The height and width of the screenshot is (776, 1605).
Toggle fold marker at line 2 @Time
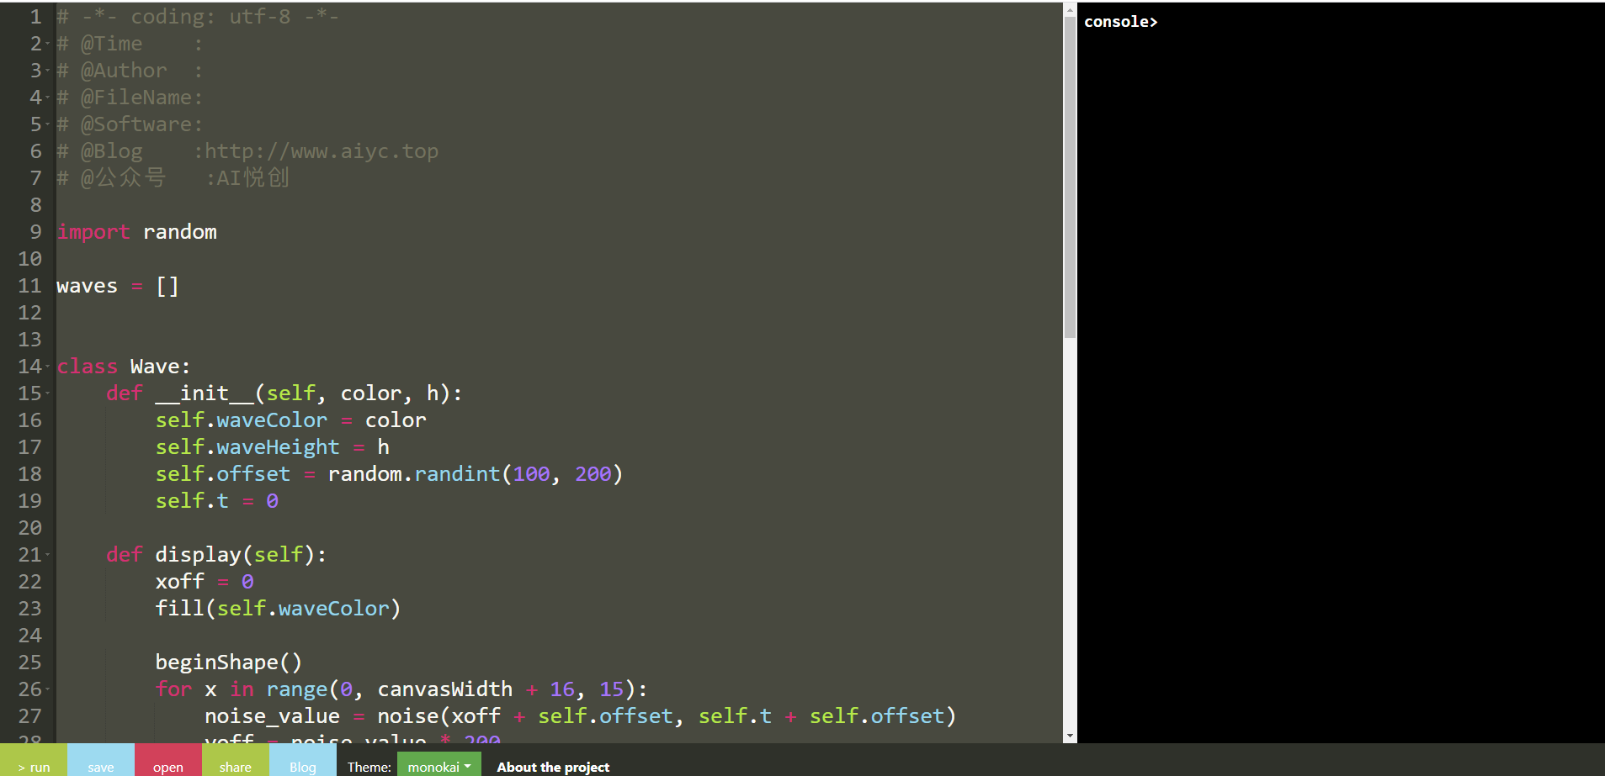(48, 44)
